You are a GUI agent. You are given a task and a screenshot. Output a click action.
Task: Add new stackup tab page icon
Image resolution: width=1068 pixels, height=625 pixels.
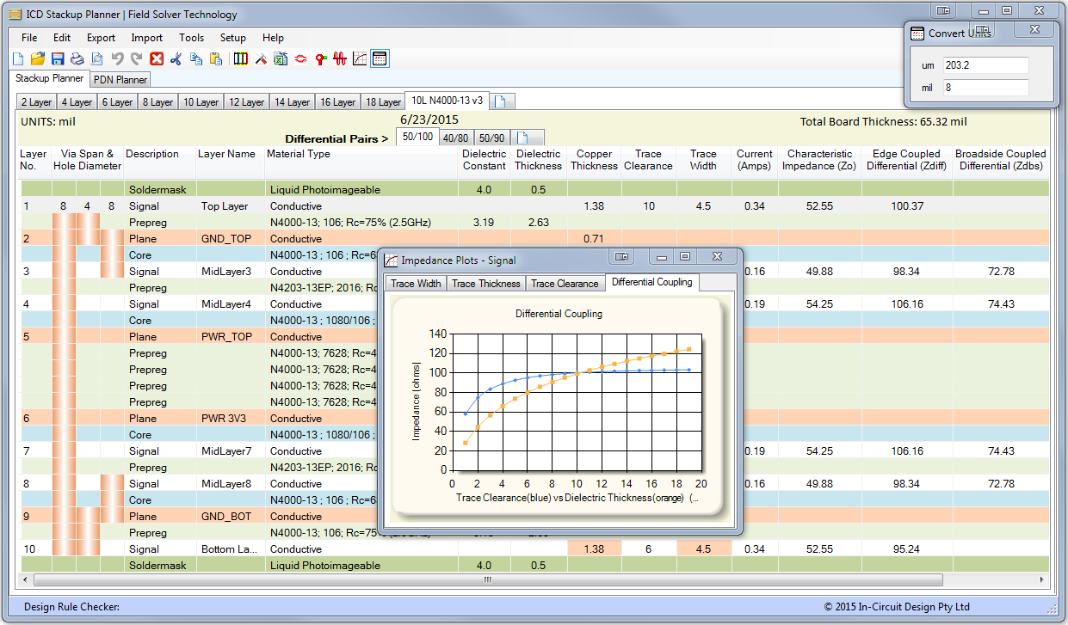point(502,101)
